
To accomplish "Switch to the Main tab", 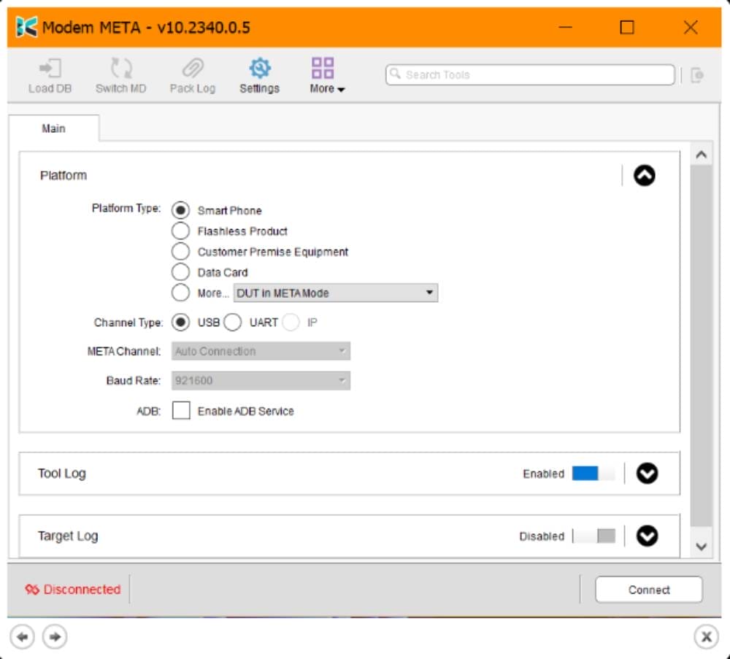I will click(x=55, y=128).
